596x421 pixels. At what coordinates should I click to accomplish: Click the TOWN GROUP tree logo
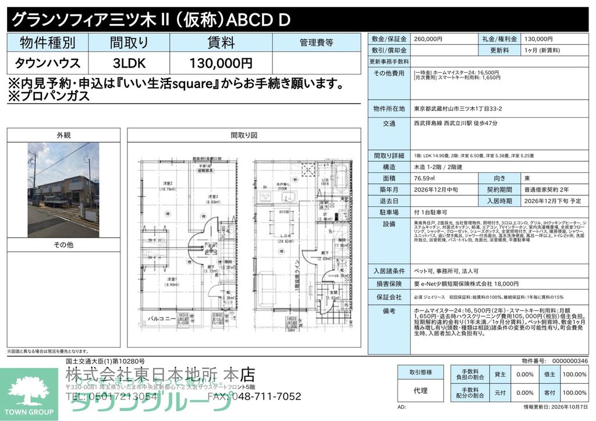29,394
